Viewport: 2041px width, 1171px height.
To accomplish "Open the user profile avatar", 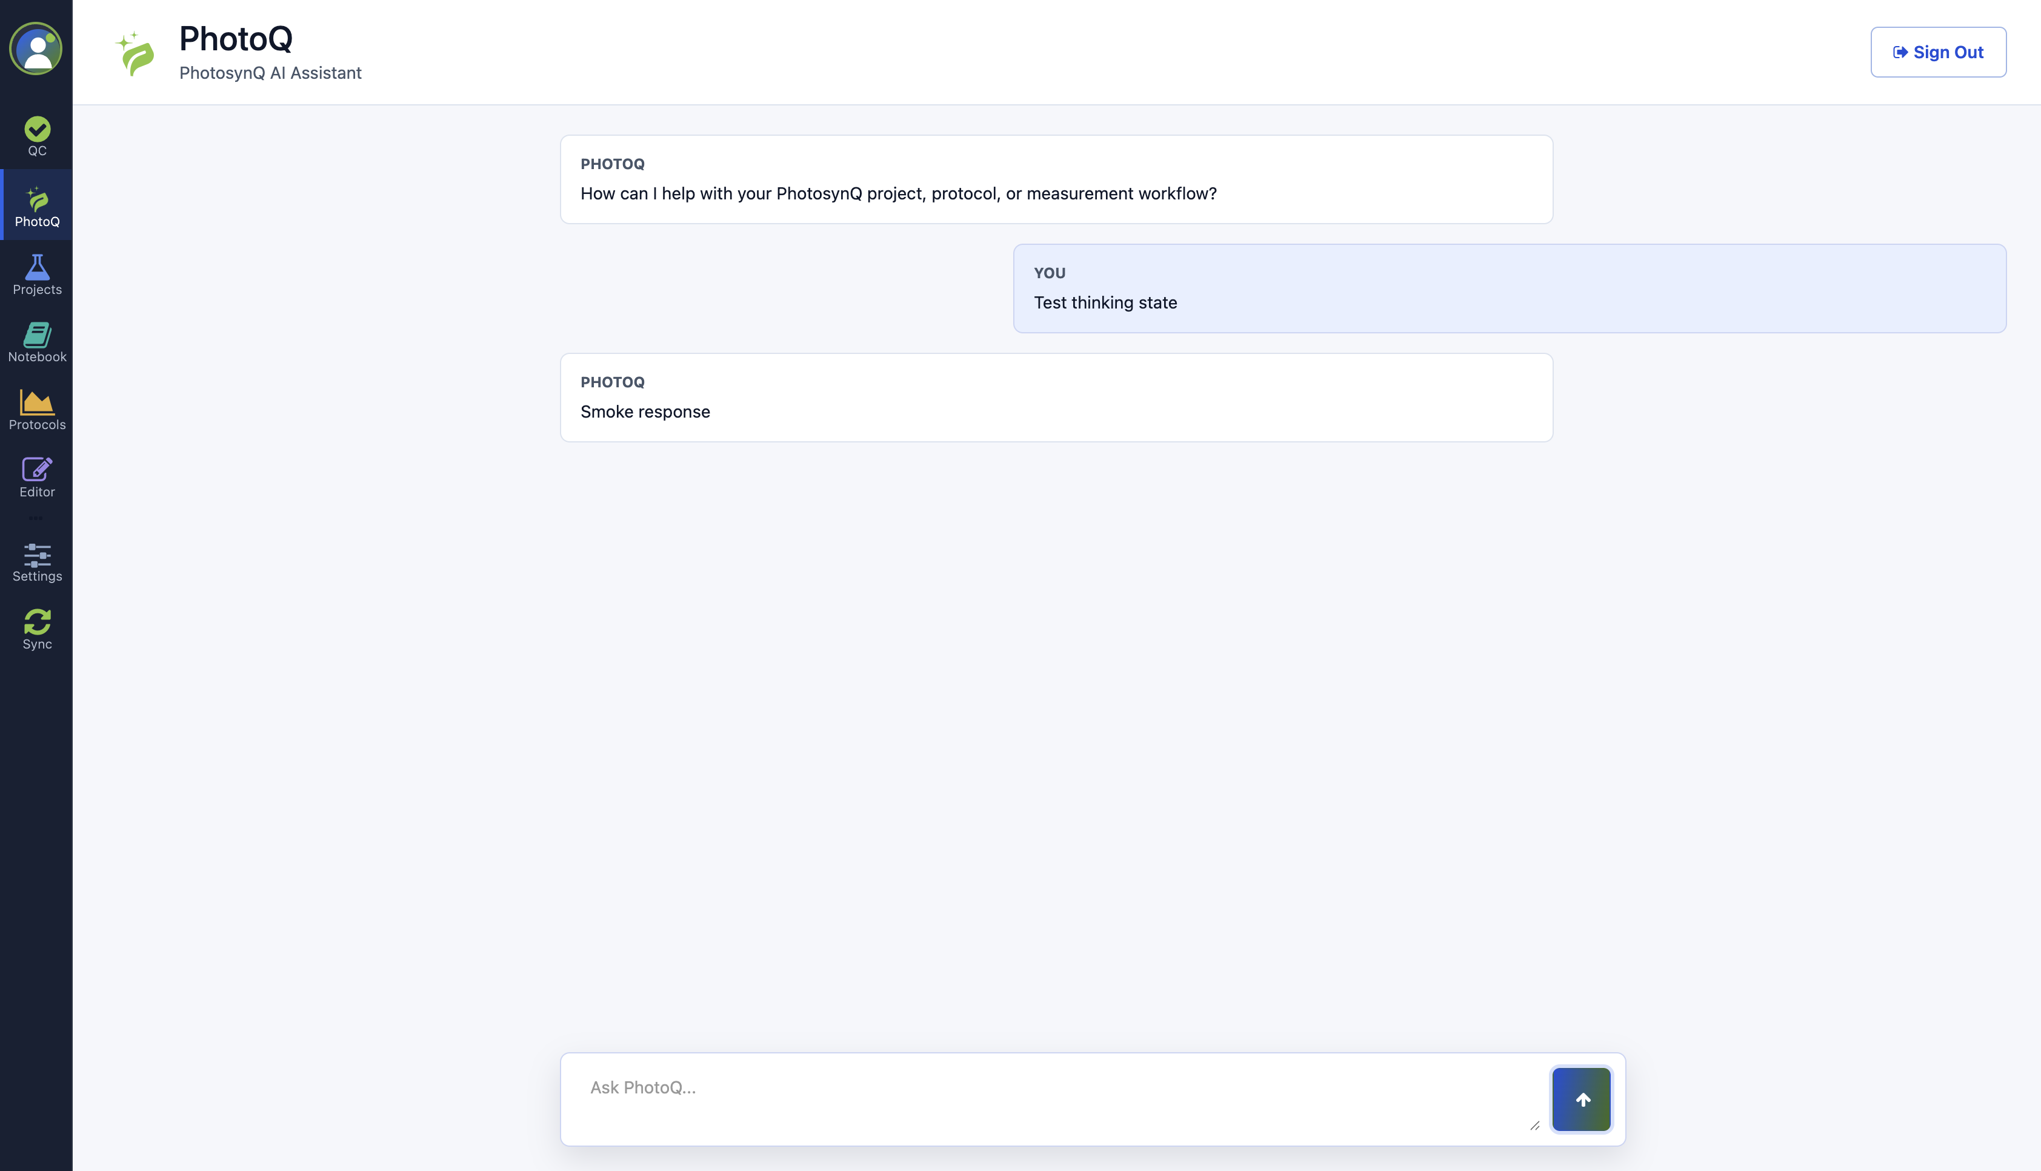I will pos(36,48).
